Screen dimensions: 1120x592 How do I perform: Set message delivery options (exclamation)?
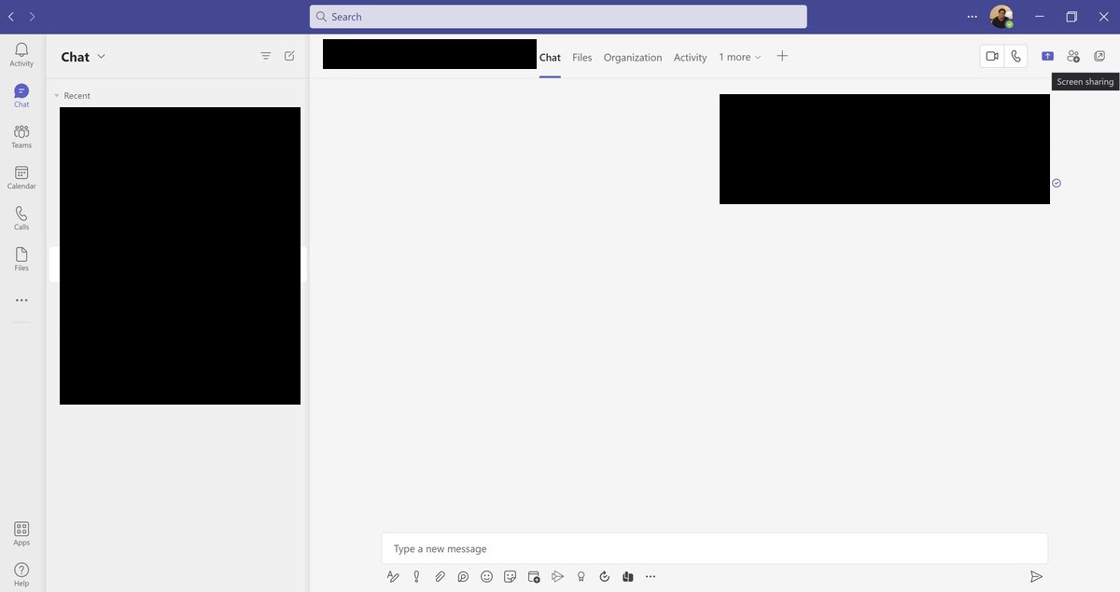click(x=416, y=576)
